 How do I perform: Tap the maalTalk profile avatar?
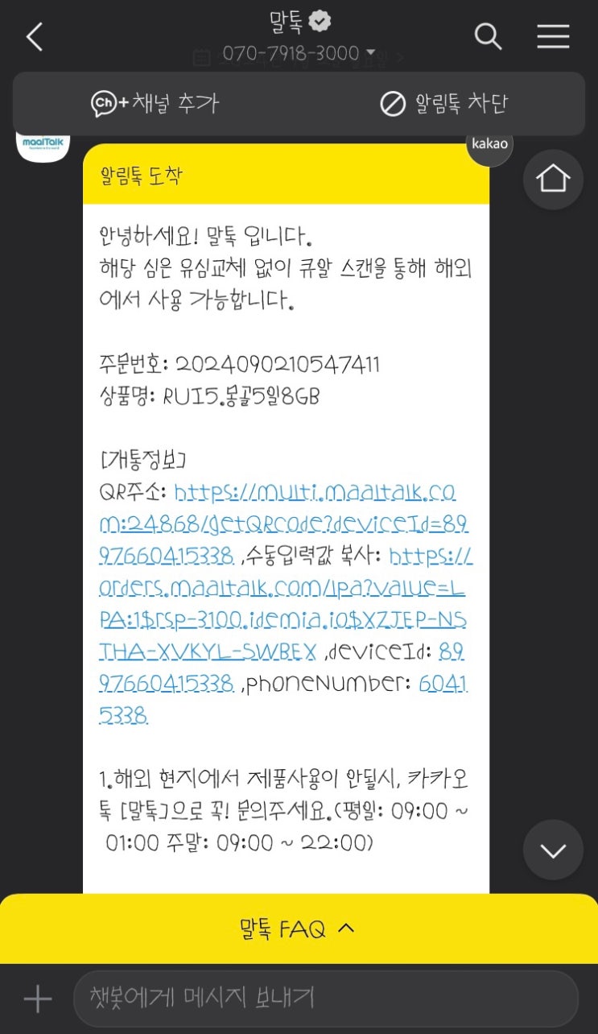pyautogui.click(x=43, y=145)
